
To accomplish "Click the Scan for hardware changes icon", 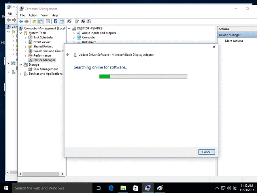I will [69, 21].
